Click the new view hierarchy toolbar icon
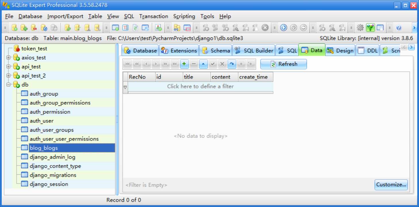The height and width of the screenshot is (207, 419). (158, 28)
